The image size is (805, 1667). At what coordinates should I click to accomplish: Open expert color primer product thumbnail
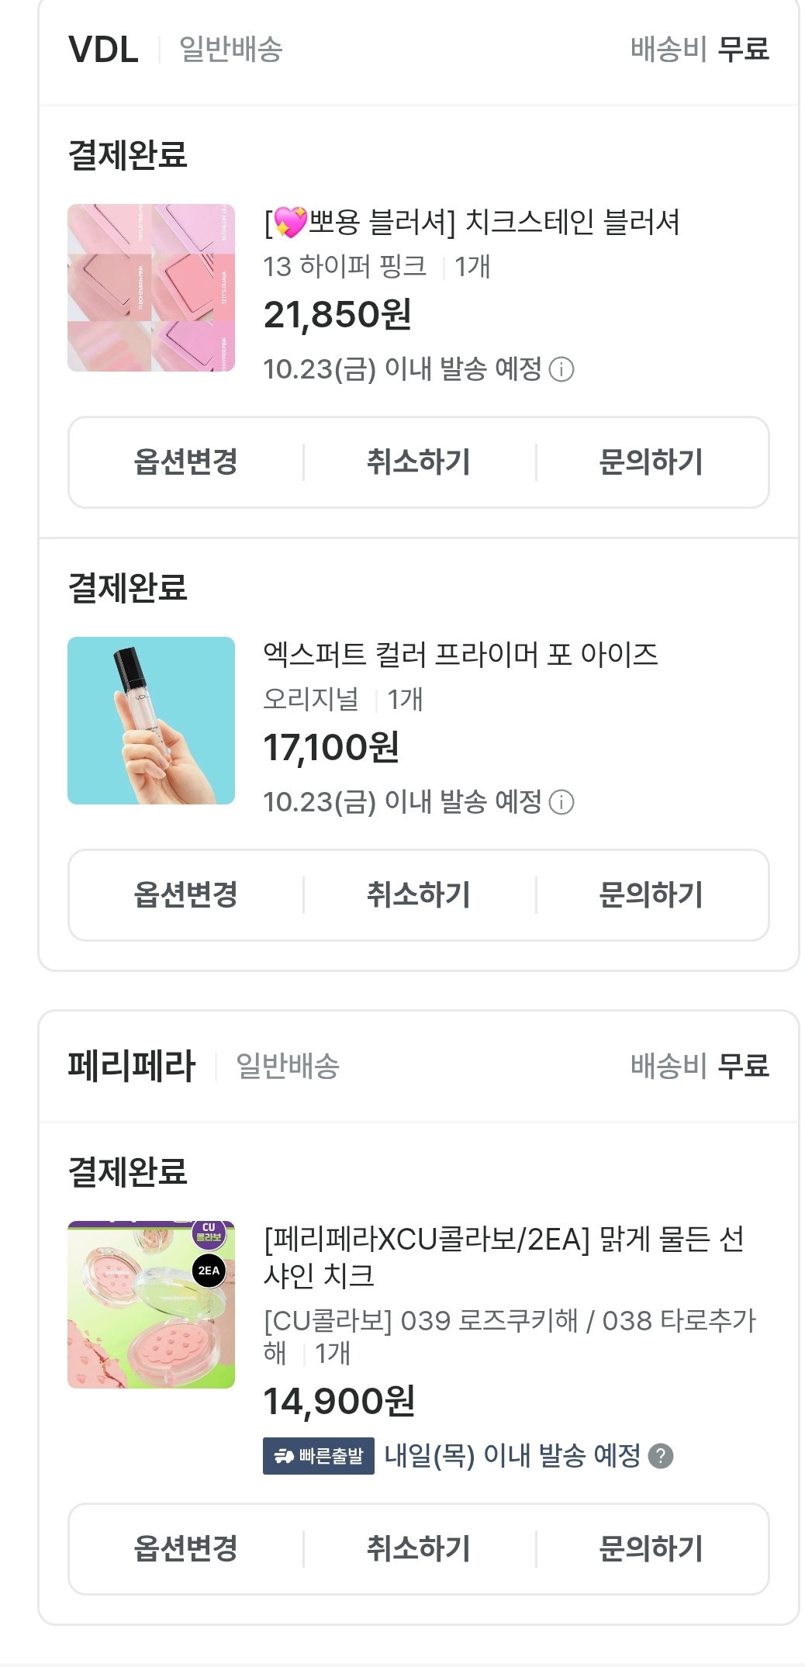(151, 721)
